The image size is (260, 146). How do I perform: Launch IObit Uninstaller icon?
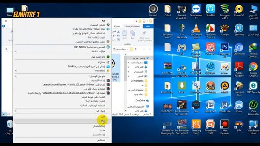(253, 108)
